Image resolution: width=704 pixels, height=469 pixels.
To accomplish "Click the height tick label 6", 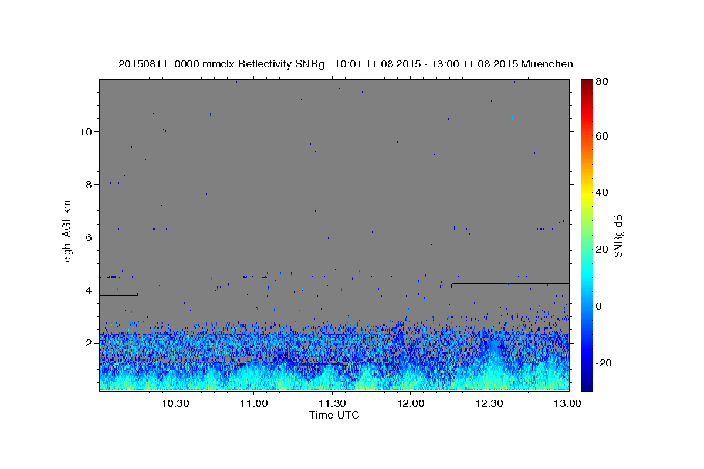I will (90, 237).
